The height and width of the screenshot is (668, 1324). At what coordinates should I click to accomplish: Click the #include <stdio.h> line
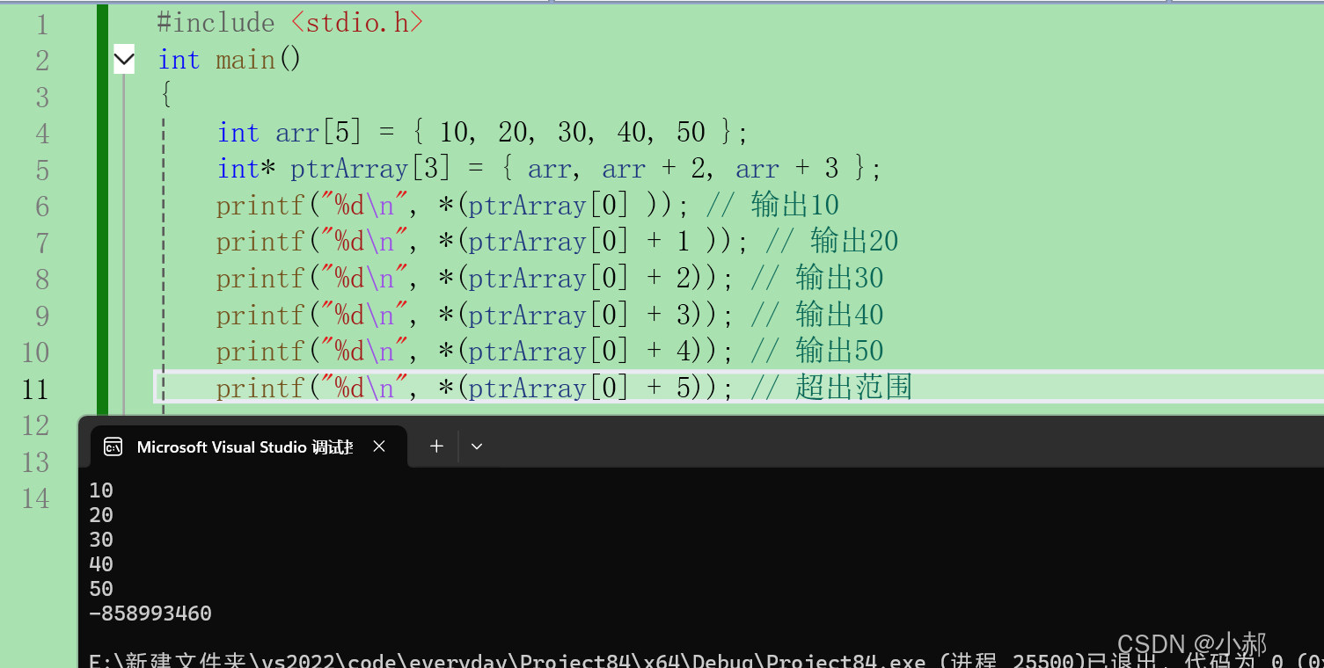point(290,23)
